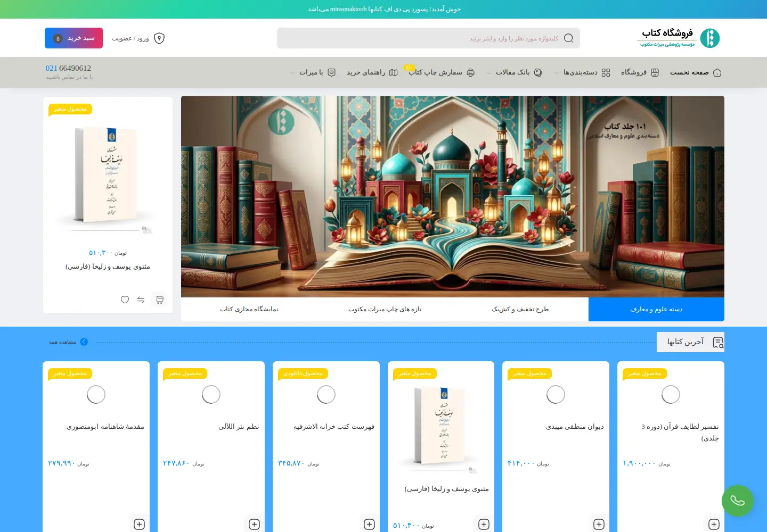Viewport: 767px width, 532px height.
Task: Open تفسیر لطایف قرآن book title
Action: pyautogui.click(x=680, y=433)
